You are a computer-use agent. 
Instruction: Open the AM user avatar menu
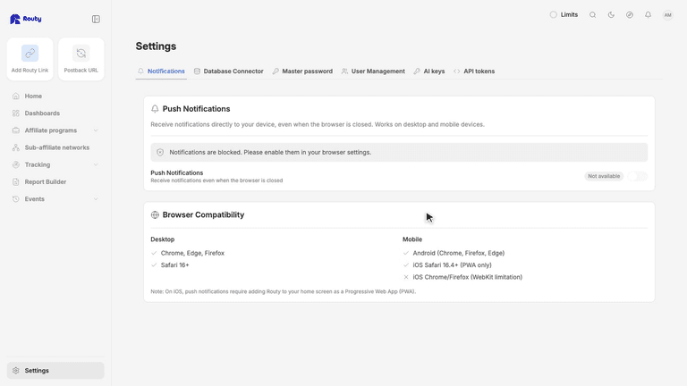point(667,15)
